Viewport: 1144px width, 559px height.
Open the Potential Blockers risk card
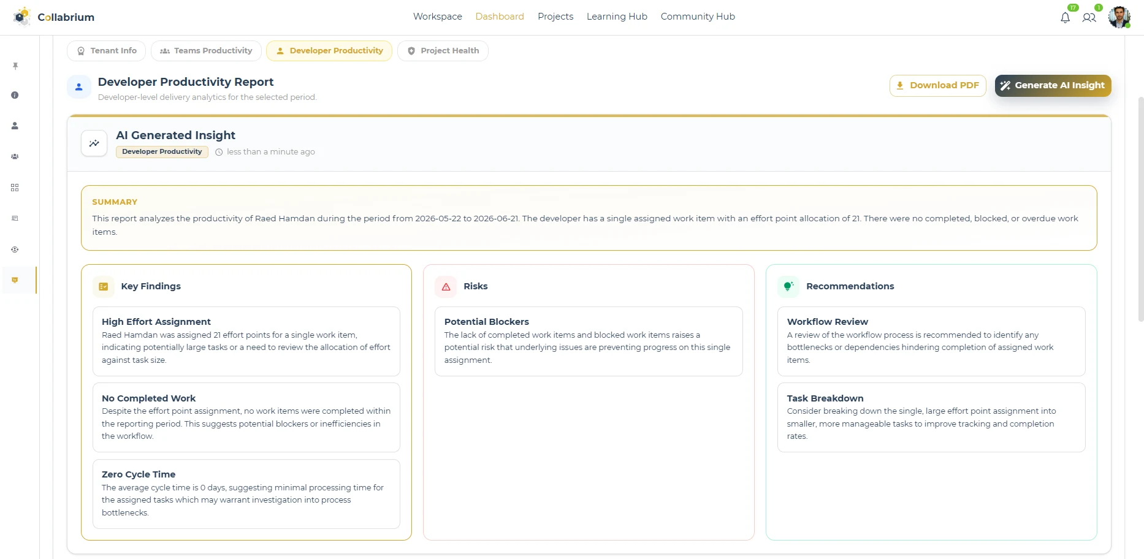(589, 341)
